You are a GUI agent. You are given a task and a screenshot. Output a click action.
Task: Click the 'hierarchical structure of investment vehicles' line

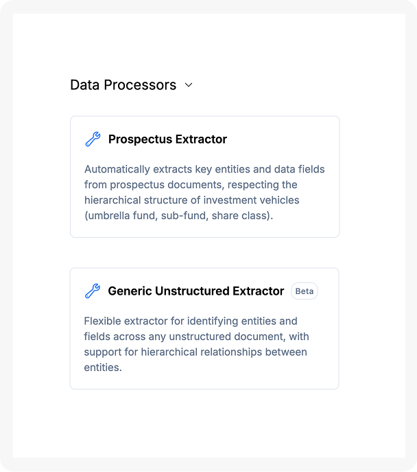coord(191,200)
